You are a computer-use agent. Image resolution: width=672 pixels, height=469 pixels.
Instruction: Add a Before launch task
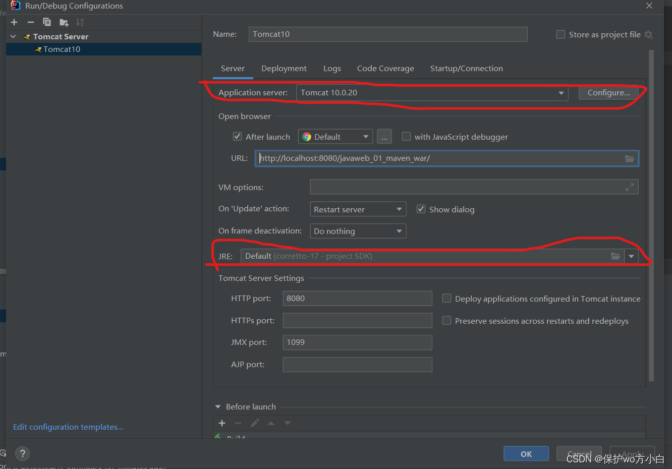222,423
